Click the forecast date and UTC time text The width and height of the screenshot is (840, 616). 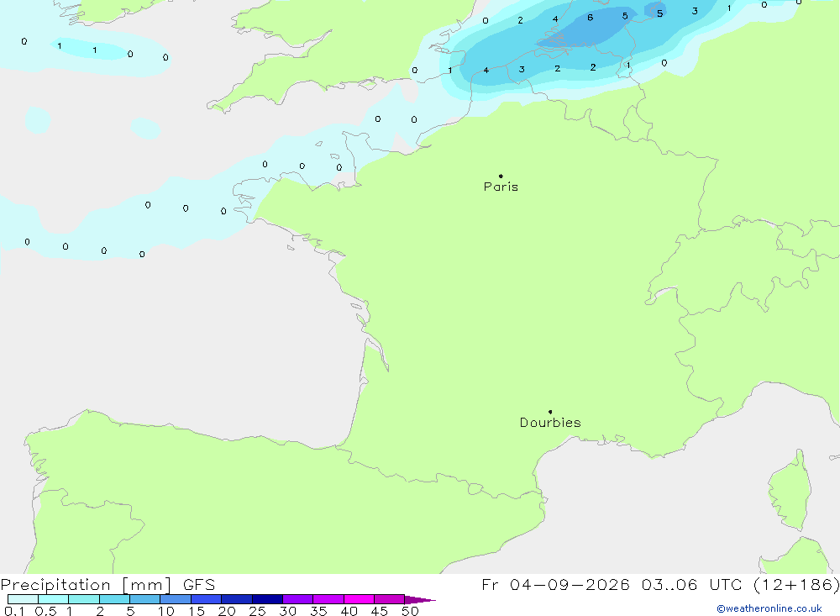660,585
